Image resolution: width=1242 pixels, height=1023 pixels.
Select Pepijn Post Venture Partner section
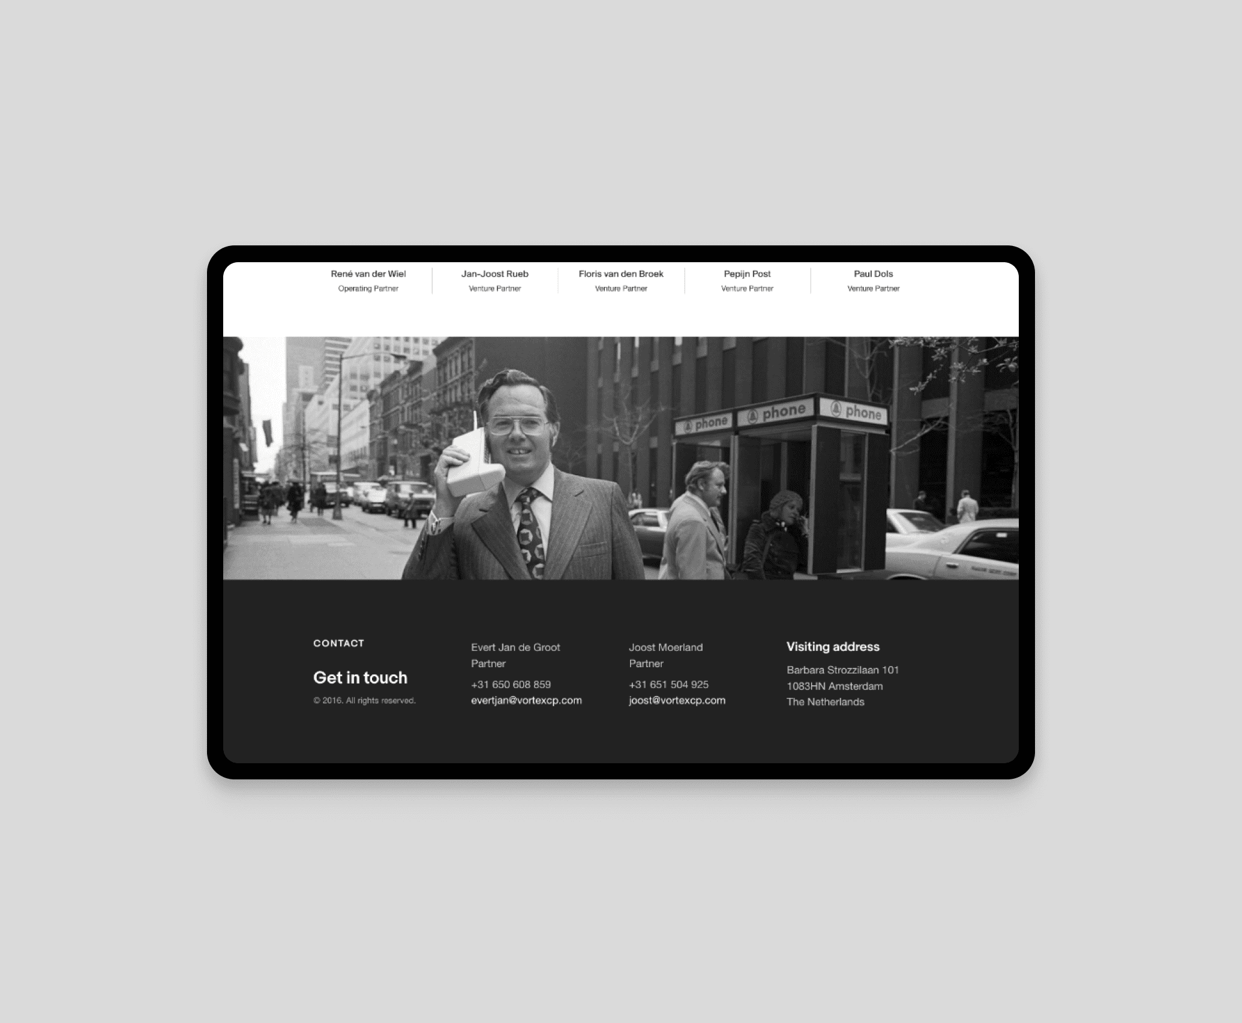pyautogui.click(x=747, y=281)
